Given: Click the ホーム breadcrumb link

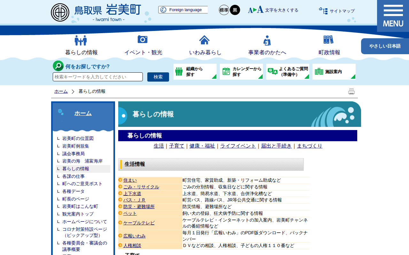Looking at the screenshot, I should point(61,91).
